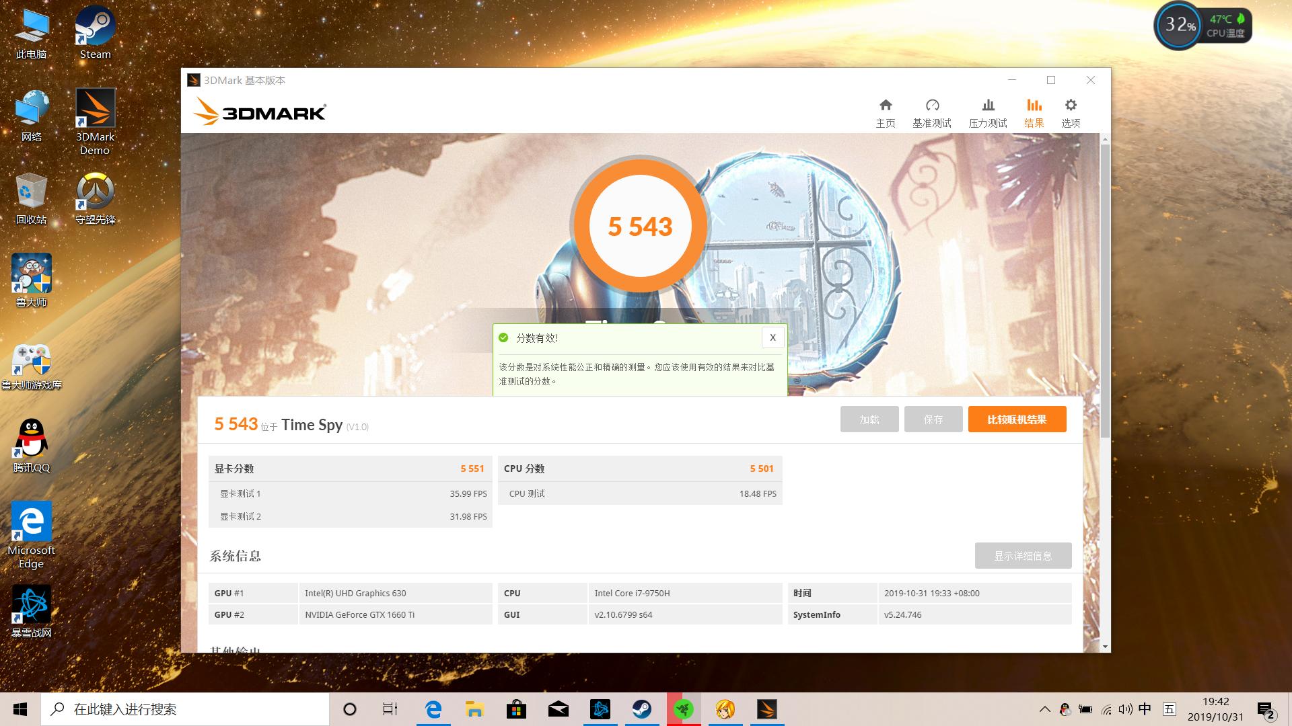Screen dimensions: 1292x726
Task: Open the 3DMark Demo desktop icon
Action: (95, 121)
